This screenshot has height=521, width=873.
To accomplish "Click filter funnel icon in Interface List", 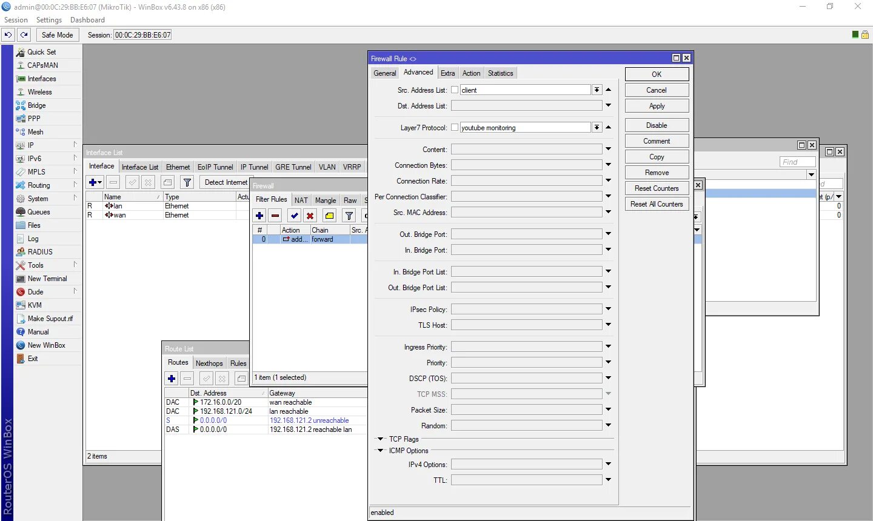I will pyautogui.click(x=187, y=182).
